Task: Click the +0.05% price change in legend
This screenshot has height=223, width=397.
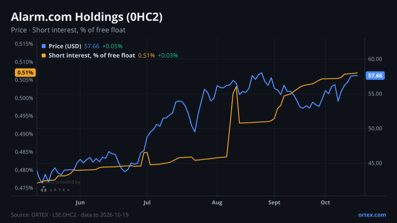Action: [112, 46]
